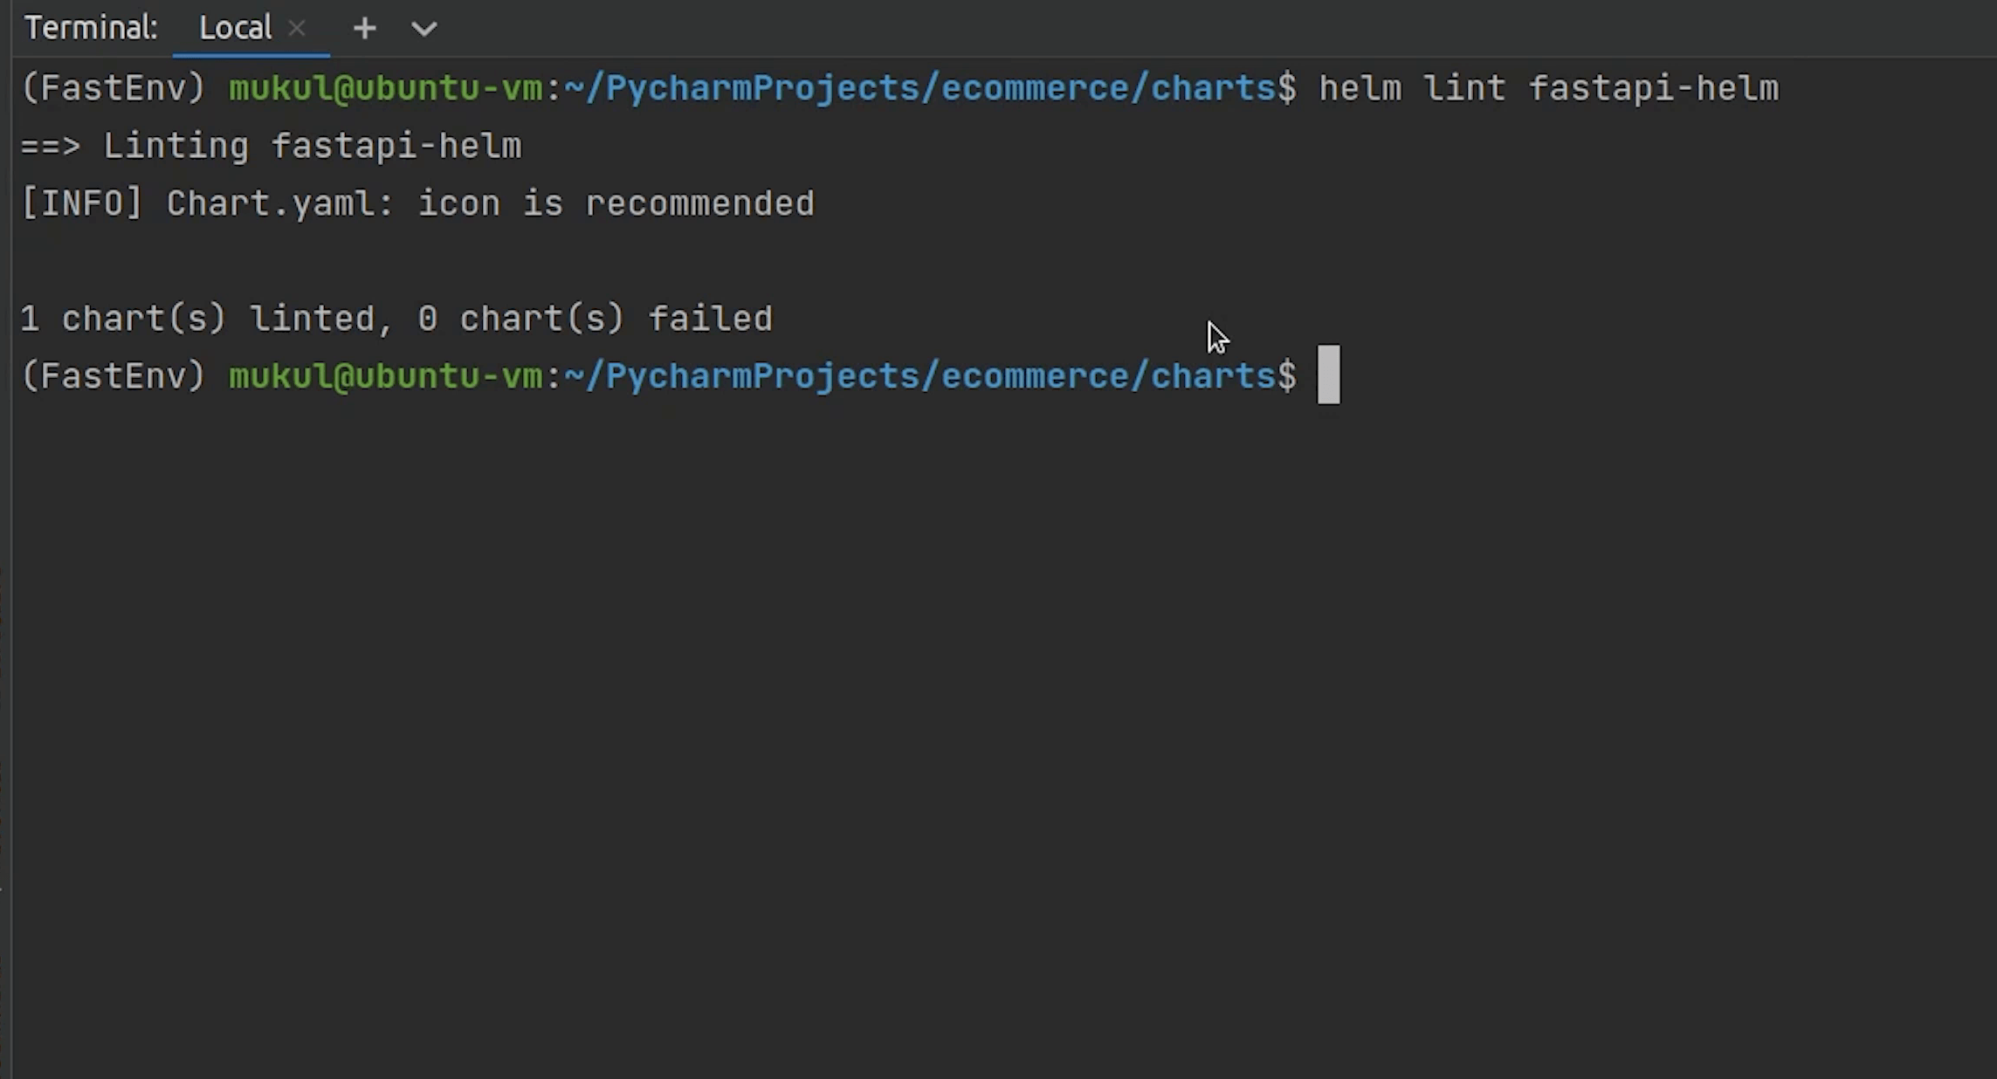Expand the terminal sessions dropdown chevron
Viewport: 1997px width, 1079px height.
pyautogui.click(x=424, y=29)
